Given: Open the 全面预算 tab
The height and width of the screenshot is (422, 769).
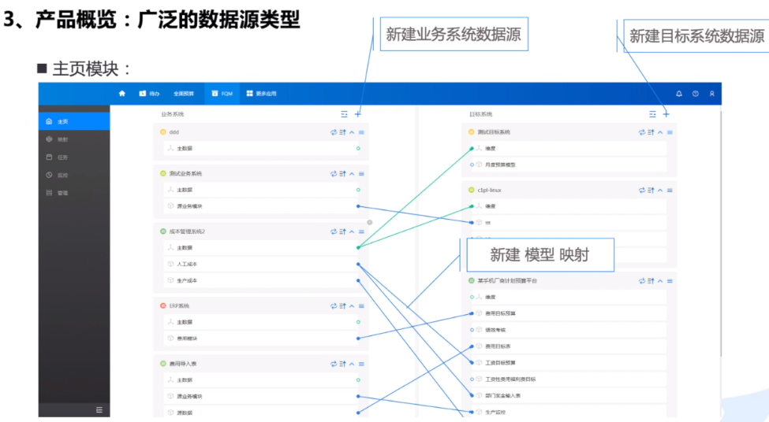Looking at the screenshot, I should [x=184, y=94].
